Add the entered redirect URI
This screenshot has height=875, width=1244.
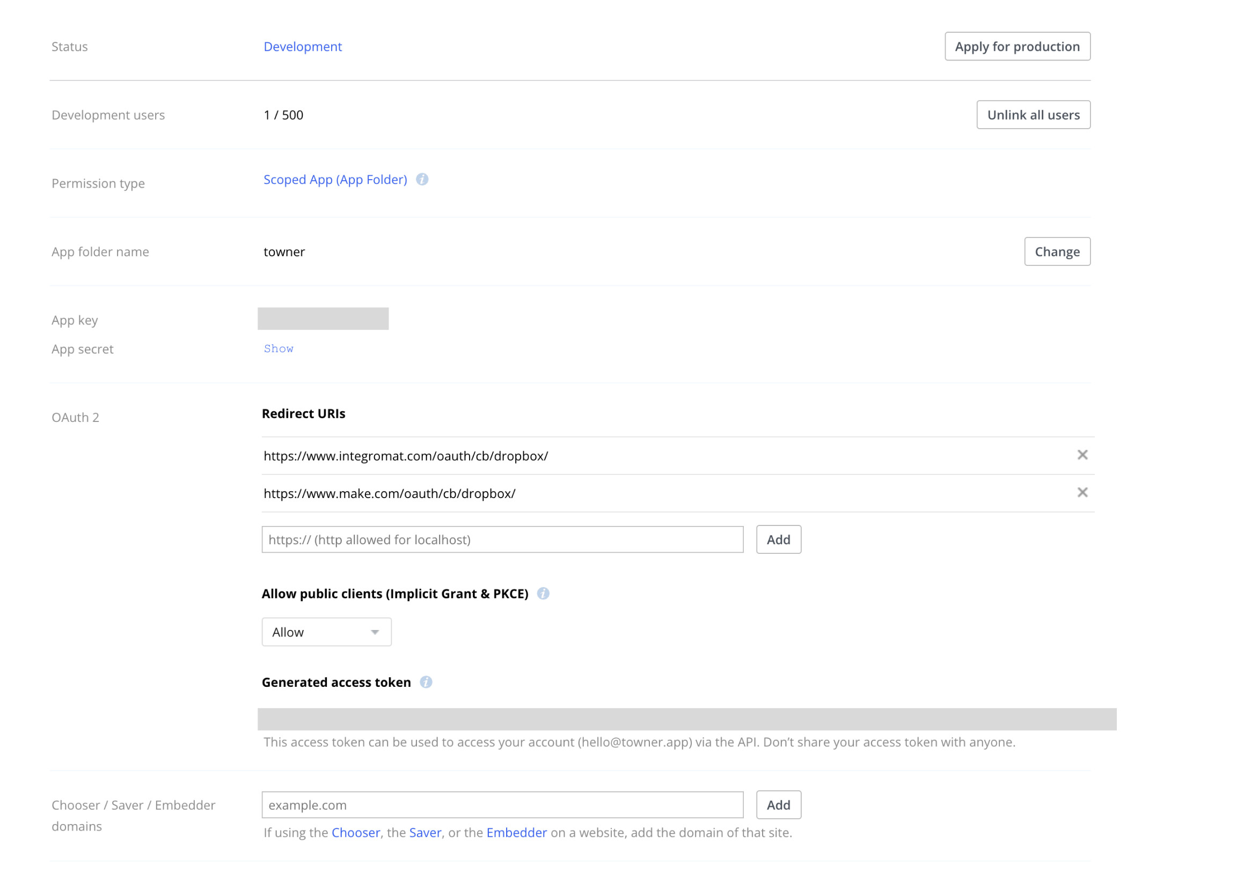[778, 539]
